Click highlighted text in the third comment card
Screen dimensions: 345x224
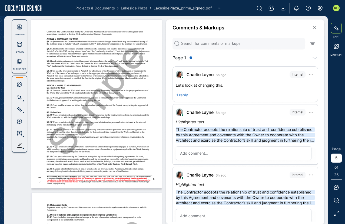coord(245,198)
